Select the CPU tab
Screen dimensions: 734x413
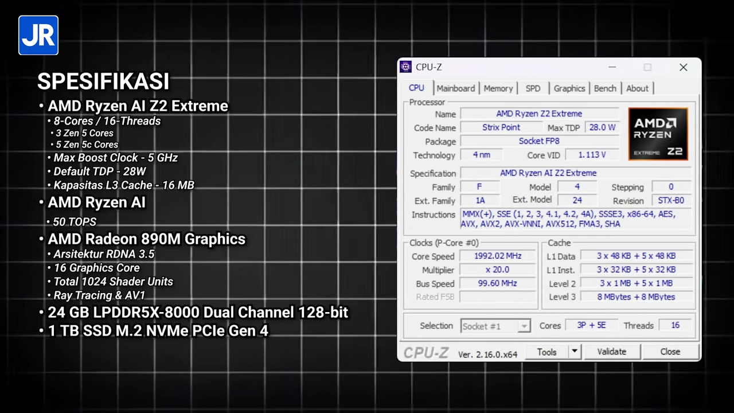pos(416,88)
